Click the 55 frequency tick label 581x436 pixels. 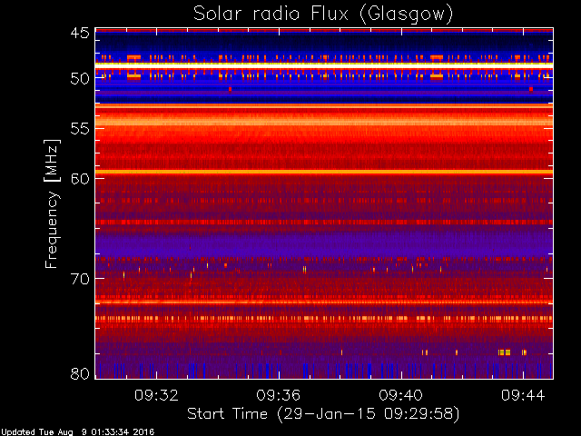coord(80,129)
